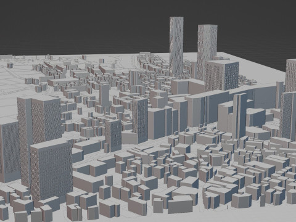296x222 pixels.
Task: Select the wide gridded office block below twin towers
Action: 221,75
